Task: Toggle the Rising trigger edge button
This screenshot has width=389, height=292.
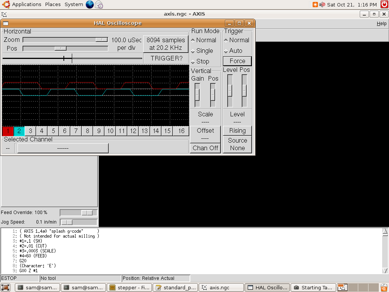Action: [x=237, y=131]
